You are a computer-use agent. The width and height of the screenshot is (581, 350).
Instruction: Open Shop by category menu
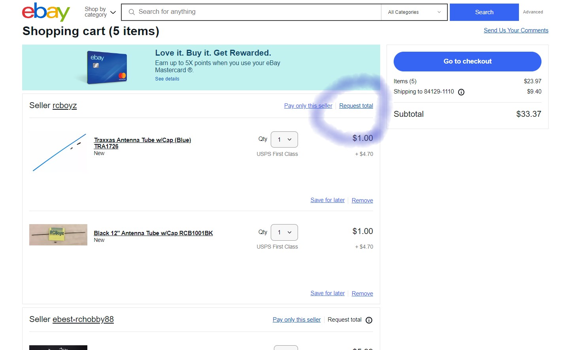100,12
